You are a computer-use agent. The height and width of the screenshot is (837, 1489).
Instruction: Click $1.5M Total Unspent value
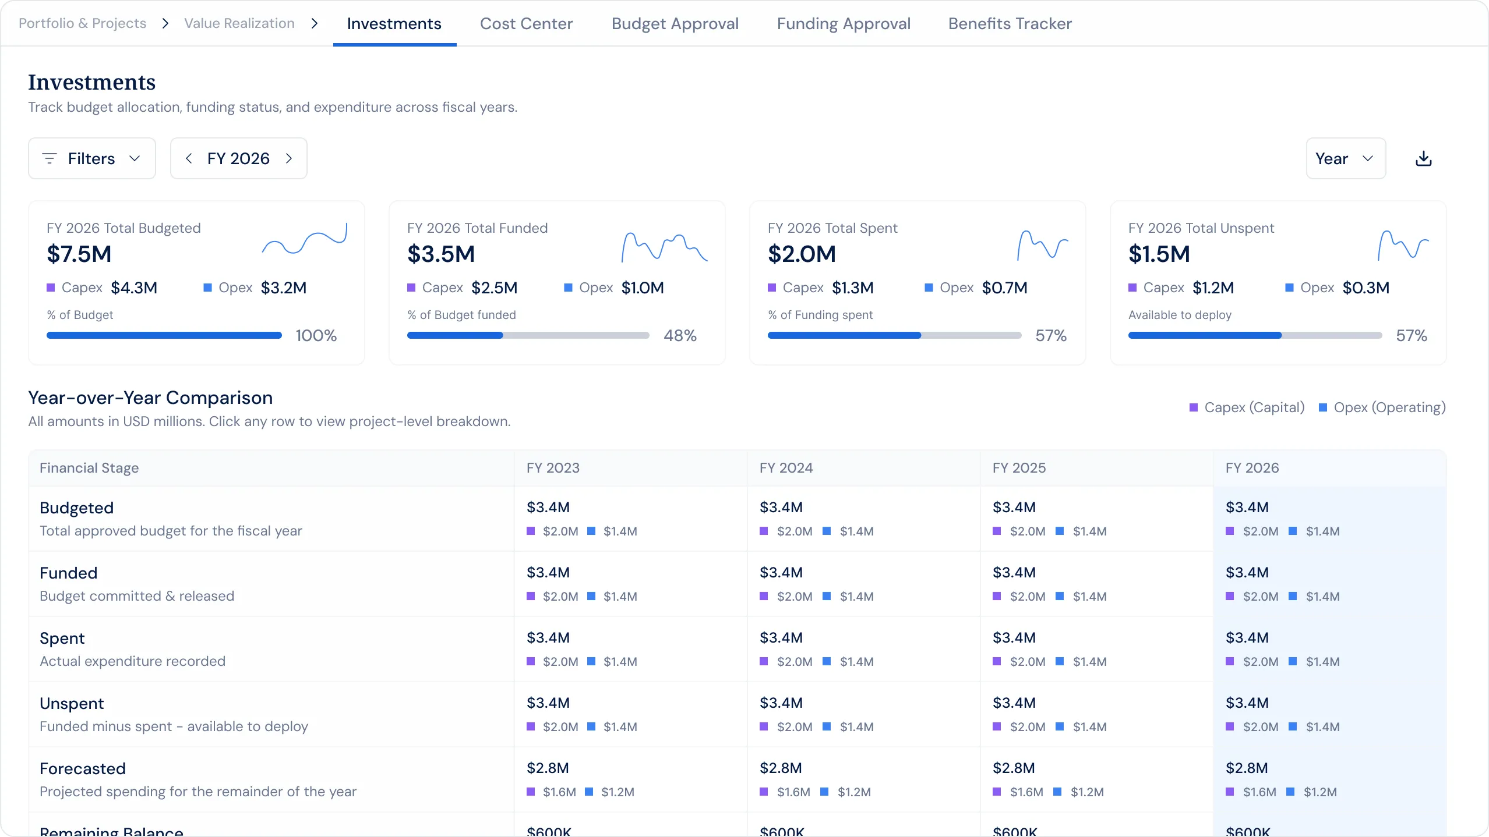[1159, 254]
